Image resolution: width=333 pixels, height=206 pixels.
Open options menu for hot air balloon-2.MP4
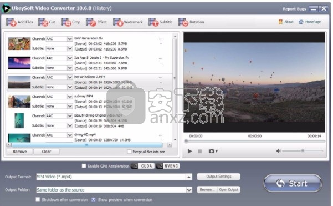click(x=161, y=78)
